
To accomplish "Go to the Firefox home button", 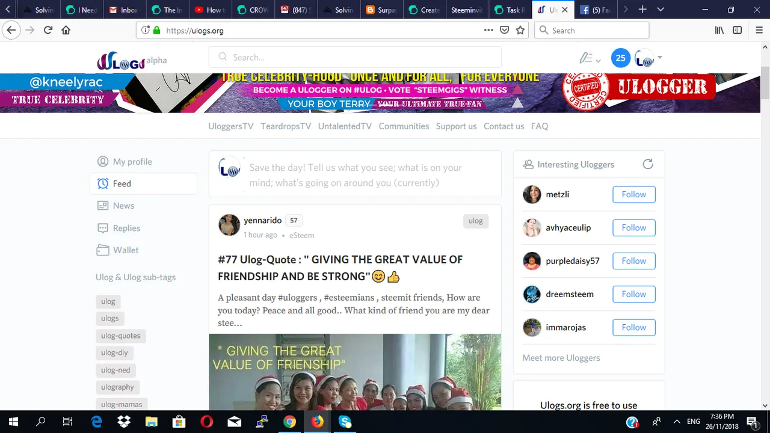I will point(66,30).
